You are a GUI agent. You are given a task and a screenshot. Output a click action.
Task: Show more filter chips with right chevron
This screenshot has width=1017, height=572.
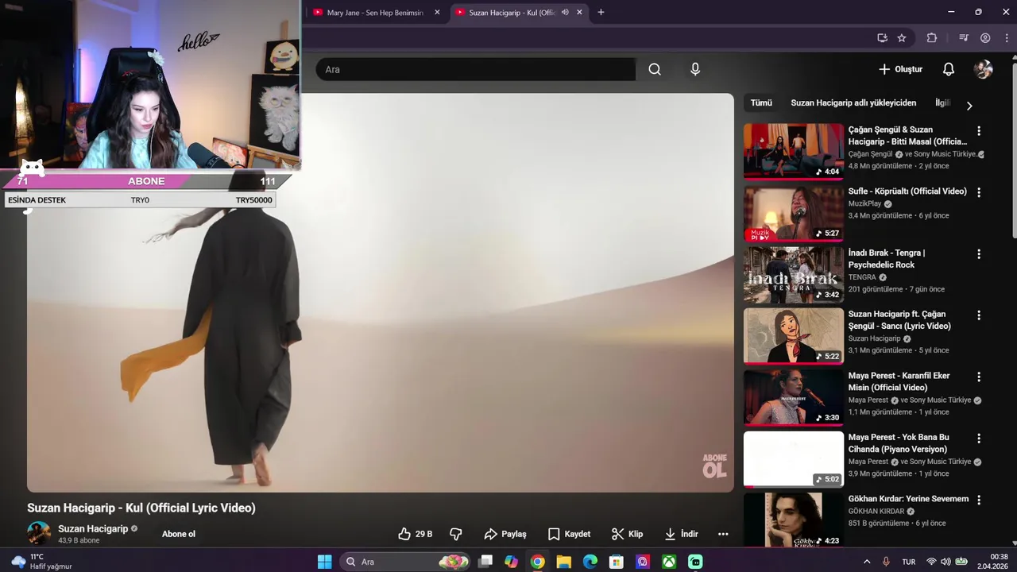click(969, 105)
